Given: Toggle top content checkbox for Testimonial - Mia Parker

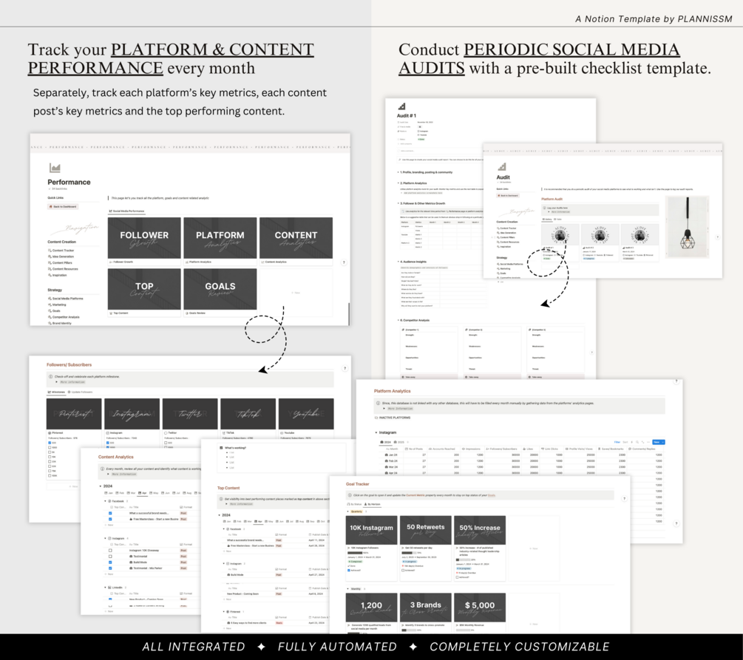Looking at the screenshot, I should pyautogui.click(x=110, y=568).
